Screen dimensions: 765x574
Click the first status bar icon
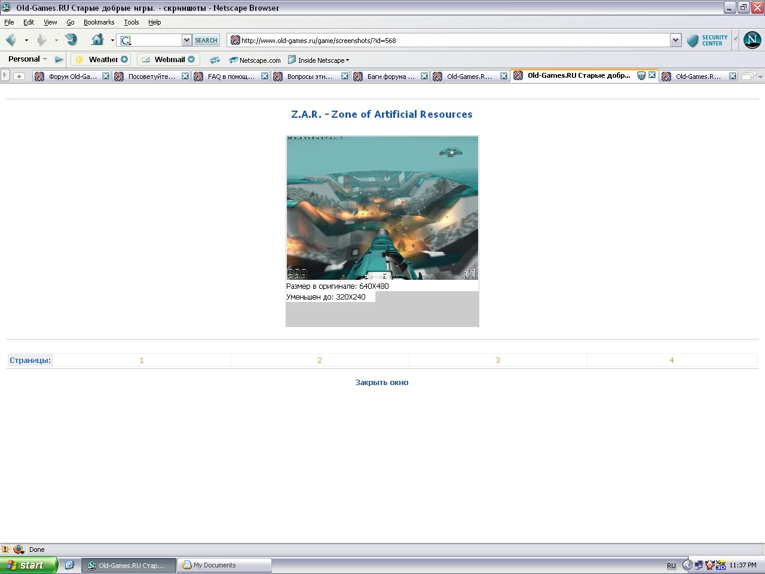(5, 549)
